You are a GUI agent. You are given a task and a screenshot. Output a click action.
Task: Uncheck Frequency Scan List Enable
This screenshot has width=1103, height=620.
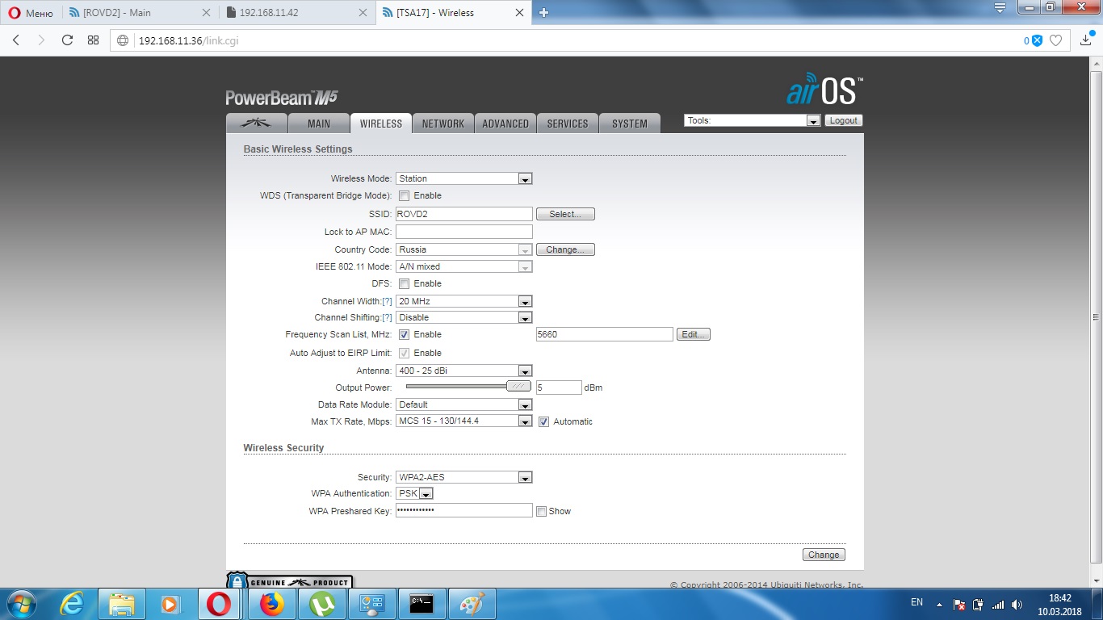tap(404, 334)
